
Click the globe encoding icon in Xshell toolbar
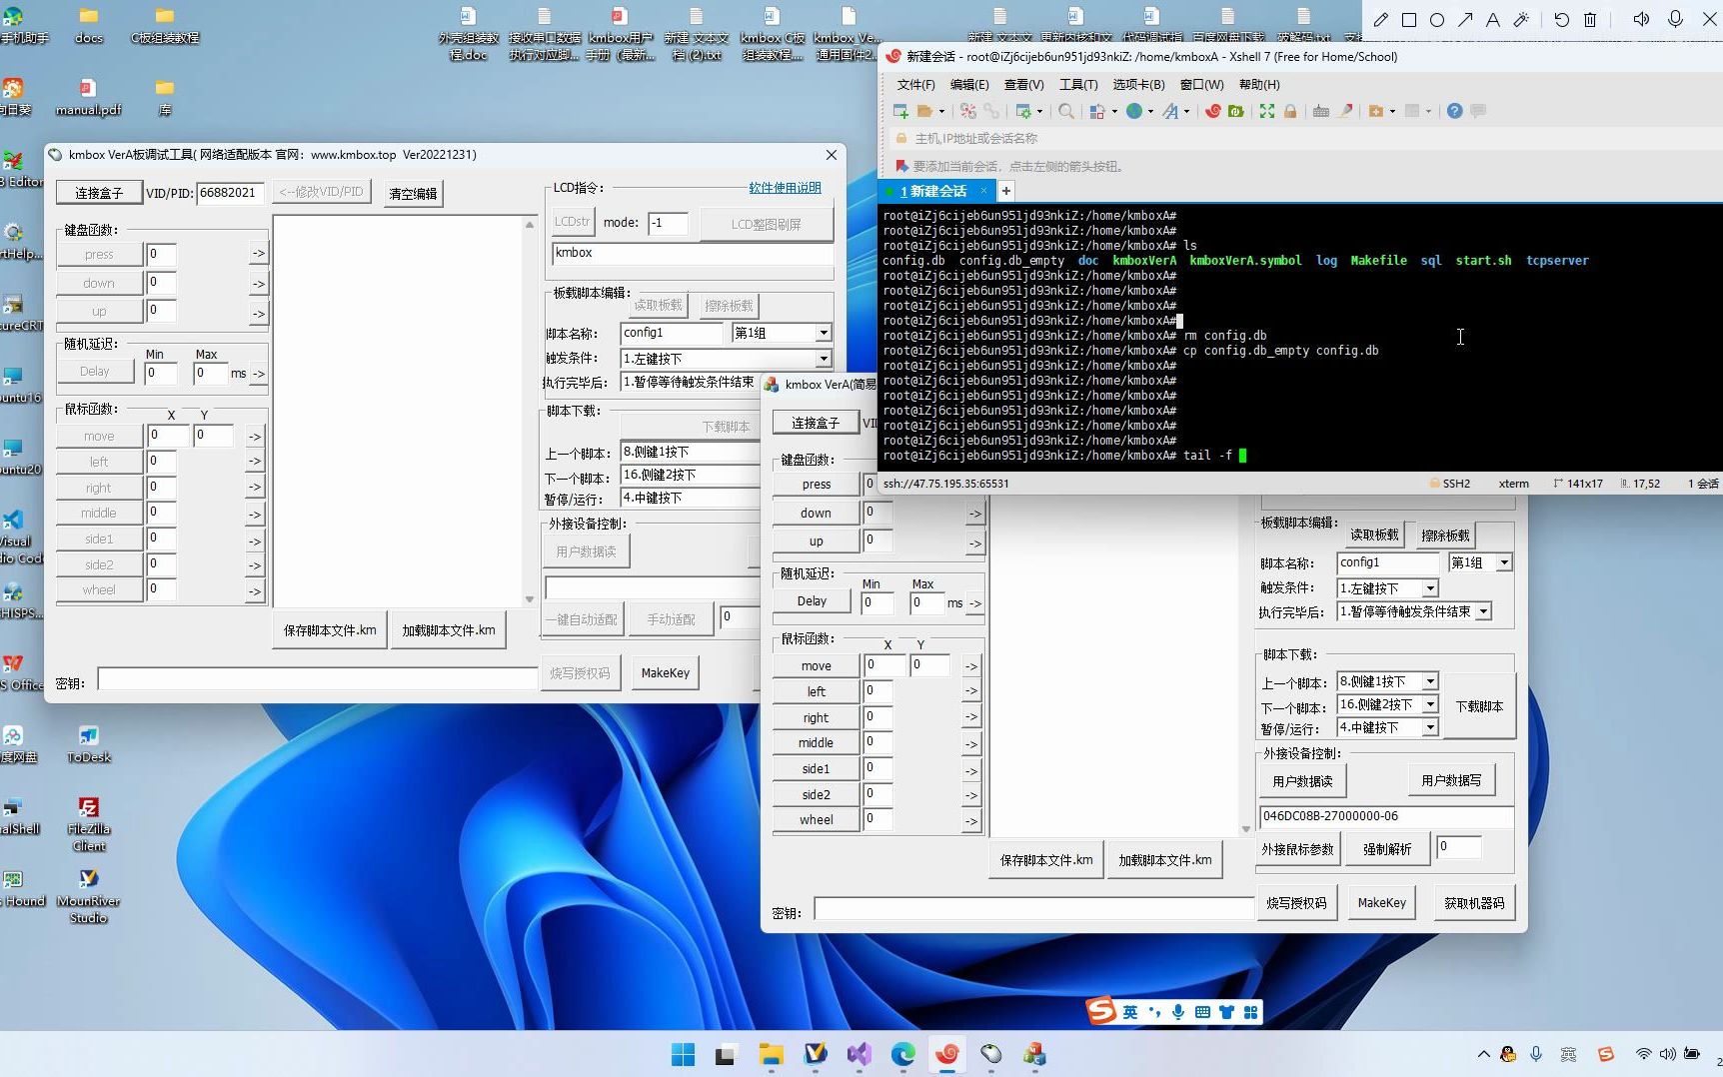pos(1134,111)
